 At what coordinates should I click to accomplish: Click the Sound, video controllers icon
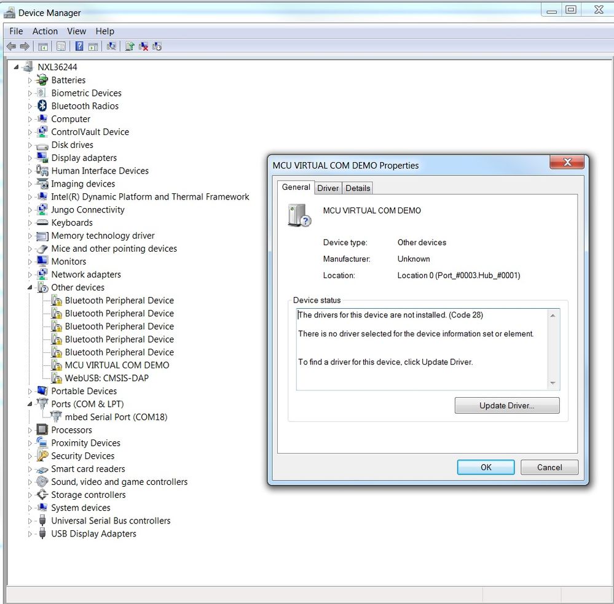pyautogui.click(x=42, y=482)
